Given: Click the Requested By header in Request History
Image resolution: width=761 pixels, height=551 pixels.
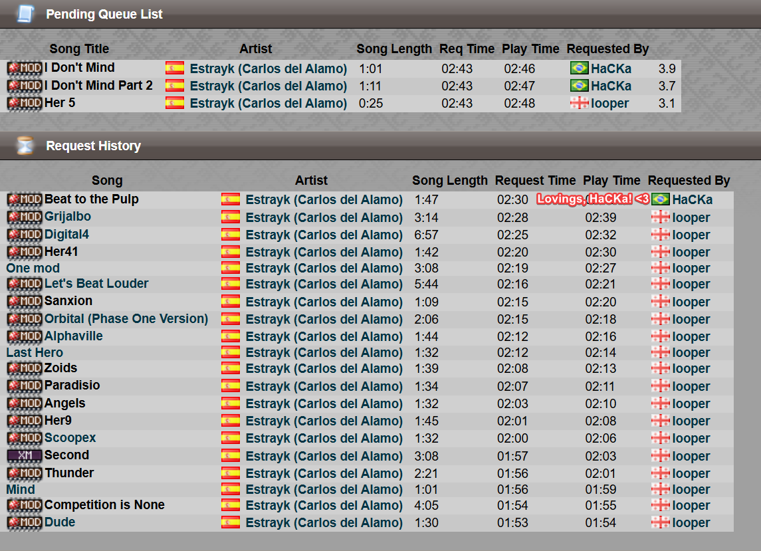Looking at the screenshot, I should pos(689,181).
